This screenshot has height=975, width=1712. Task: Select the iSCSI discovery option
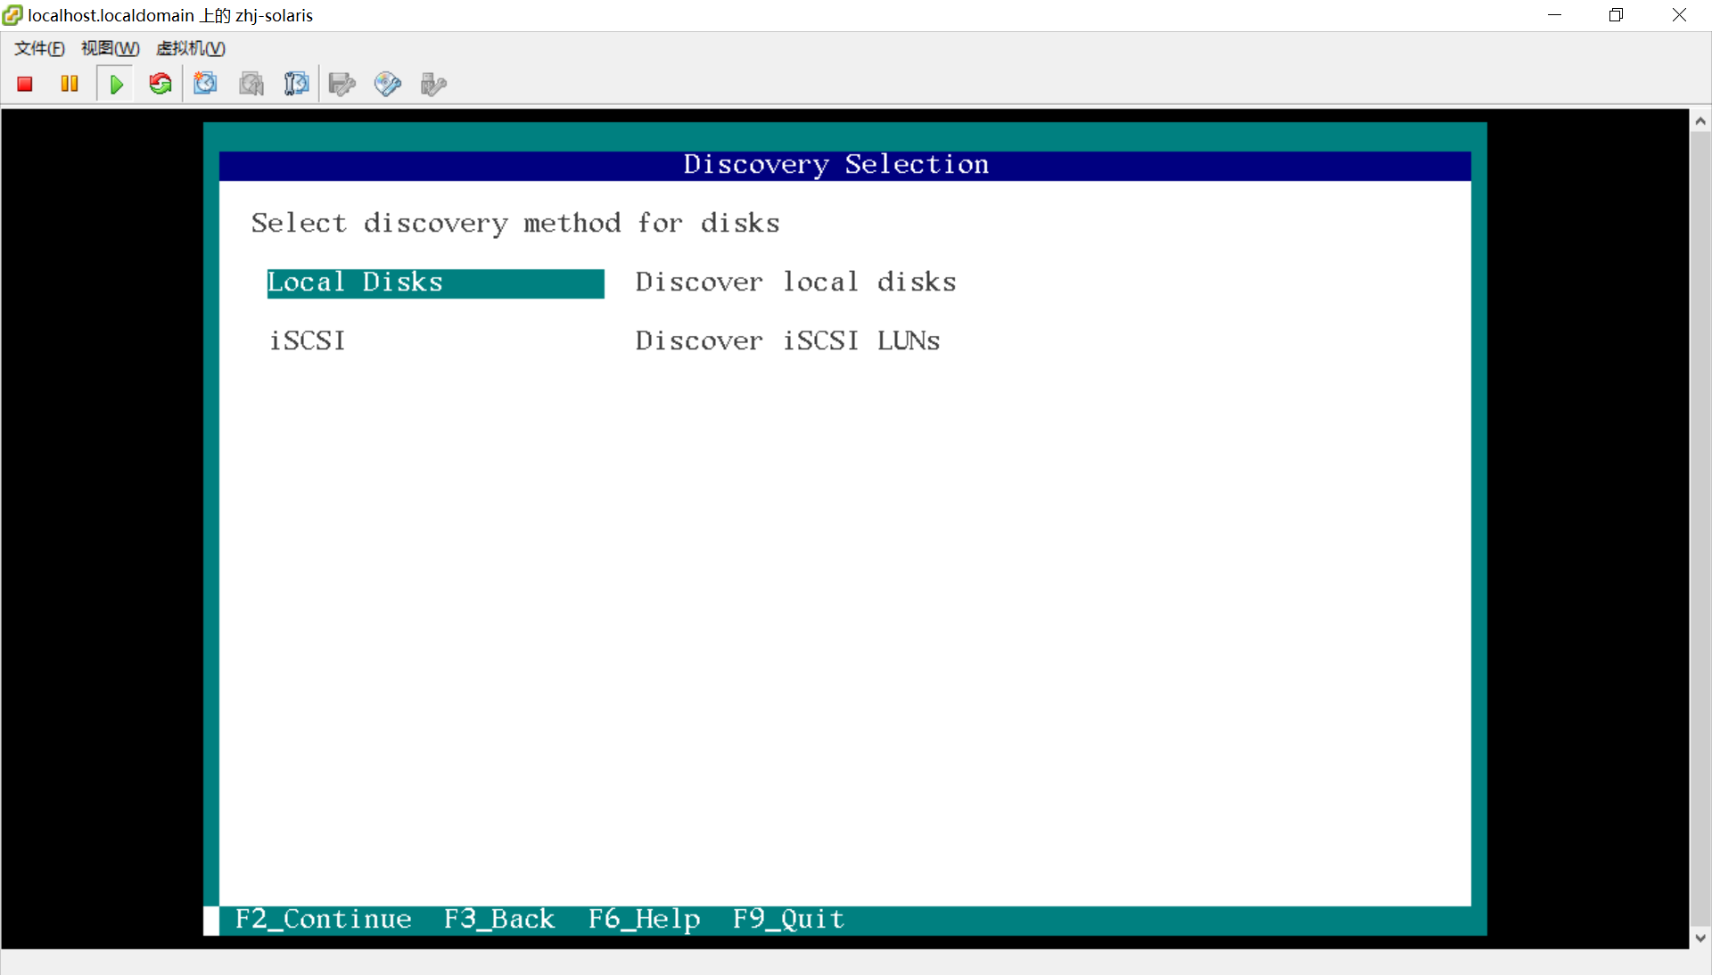point(308,340)
